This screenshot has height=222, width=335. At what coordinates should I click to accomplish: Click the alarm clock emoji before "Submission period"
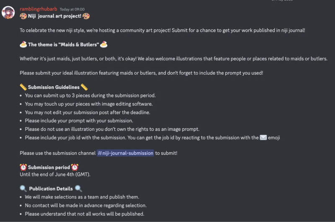pos(23,167)
